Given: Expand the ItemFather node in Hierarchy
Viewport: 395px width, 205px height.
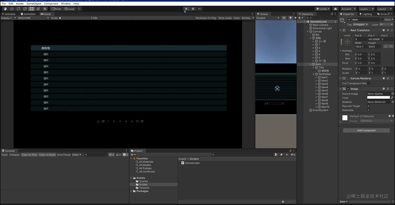Looking at the screenshot, I should coord(313,74).
